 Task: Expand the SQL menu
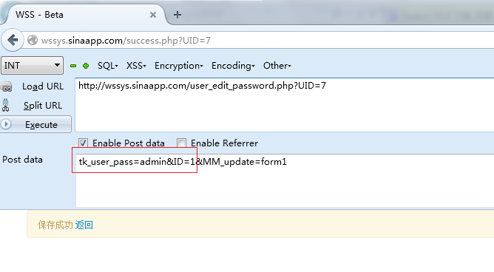(107, 66)
